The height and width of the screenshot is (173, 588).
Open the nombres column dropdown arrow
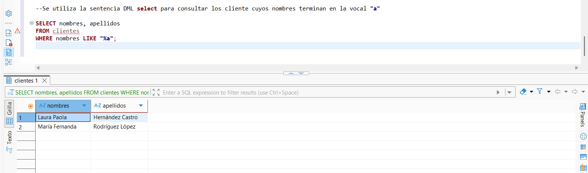pyautogui.click(x=84, y=106)
